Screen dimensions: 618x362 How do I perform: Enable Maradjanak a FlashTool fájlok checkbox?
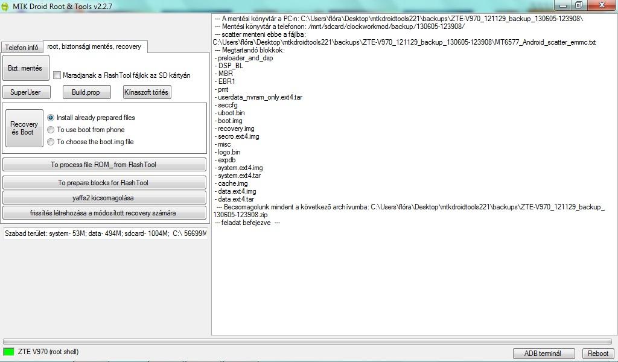click(x=57, y=75)
